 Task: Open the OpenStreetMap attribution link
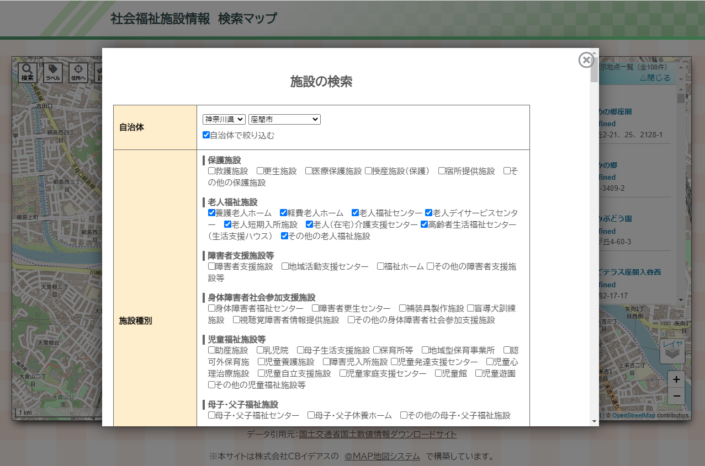coord(633,415)
